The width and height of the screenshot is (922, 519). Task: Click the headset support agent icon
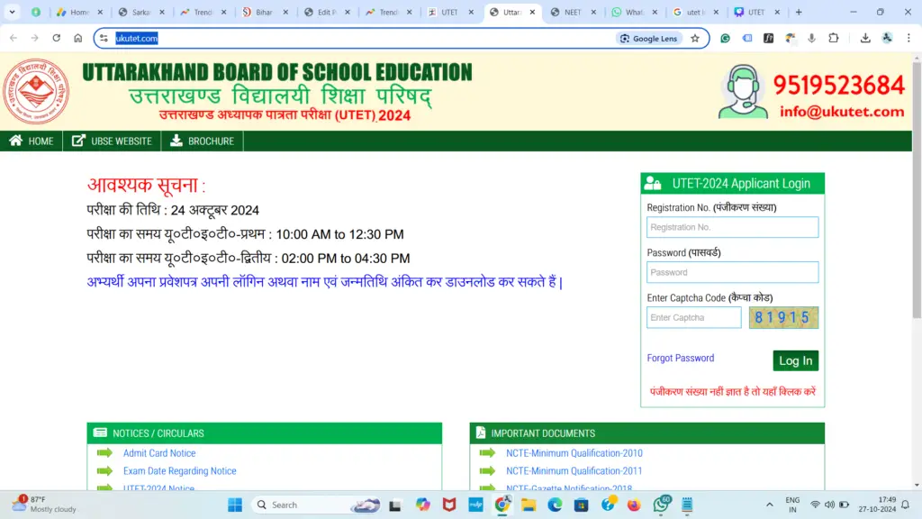coord(743,92)
